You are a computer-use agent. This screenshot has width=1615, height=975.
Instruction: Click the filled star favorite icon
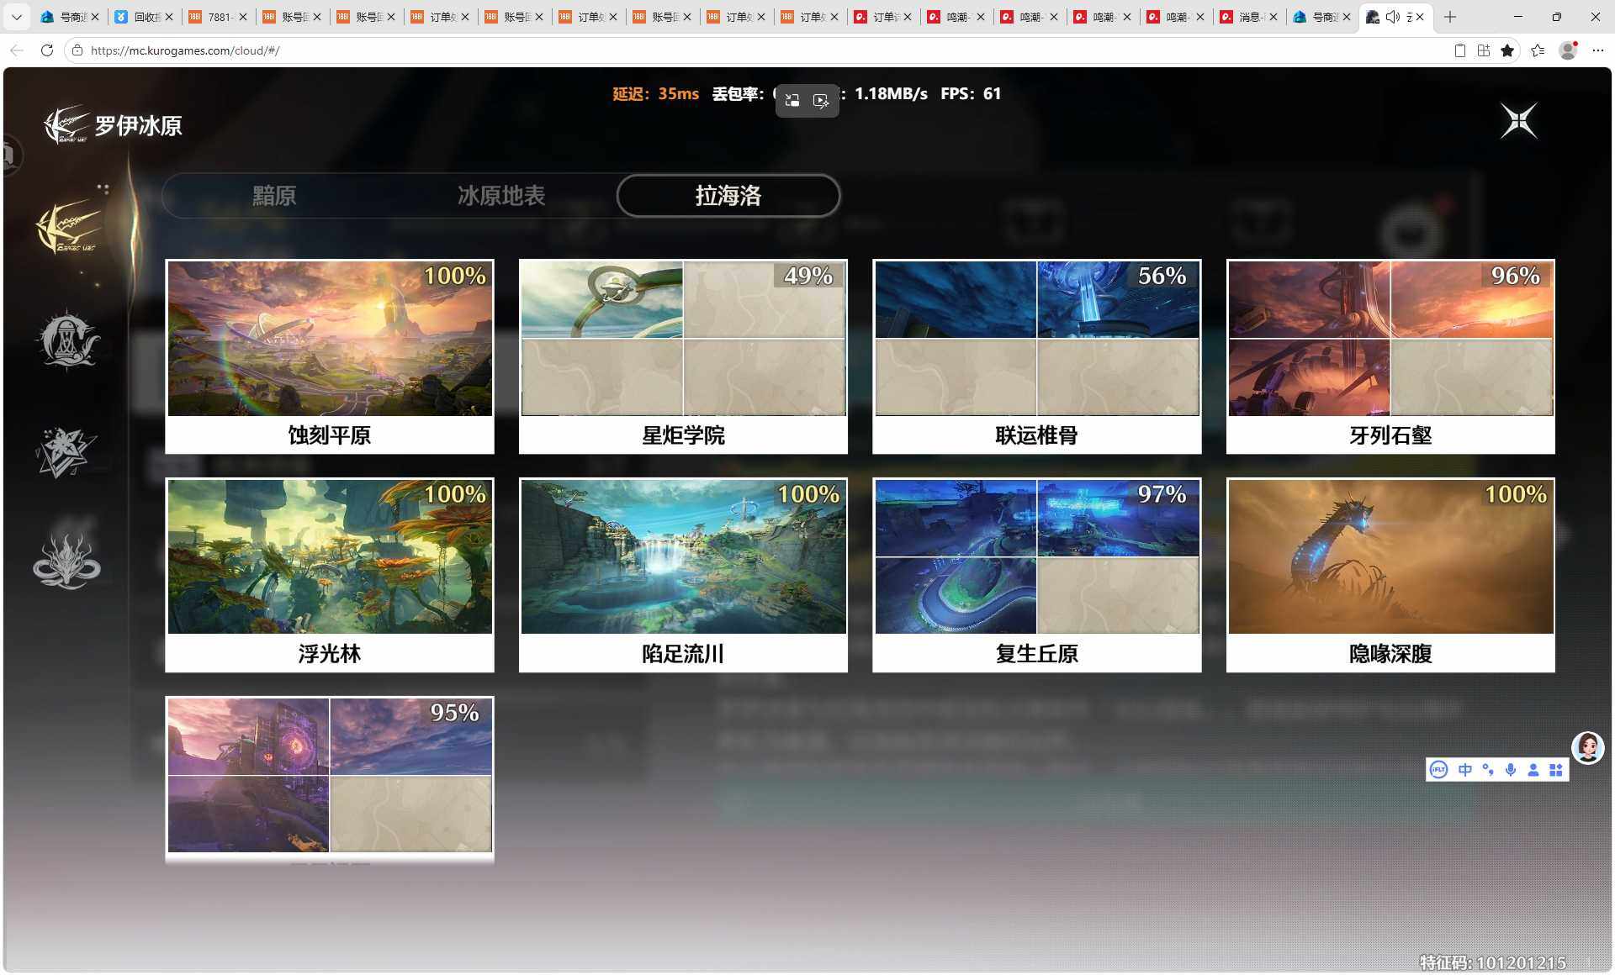tap(1507, 50)
